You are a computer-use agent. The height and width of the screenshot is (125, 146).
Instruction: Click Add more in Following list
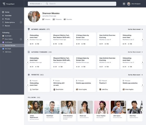pyautogui.click(x=8, y=52)
